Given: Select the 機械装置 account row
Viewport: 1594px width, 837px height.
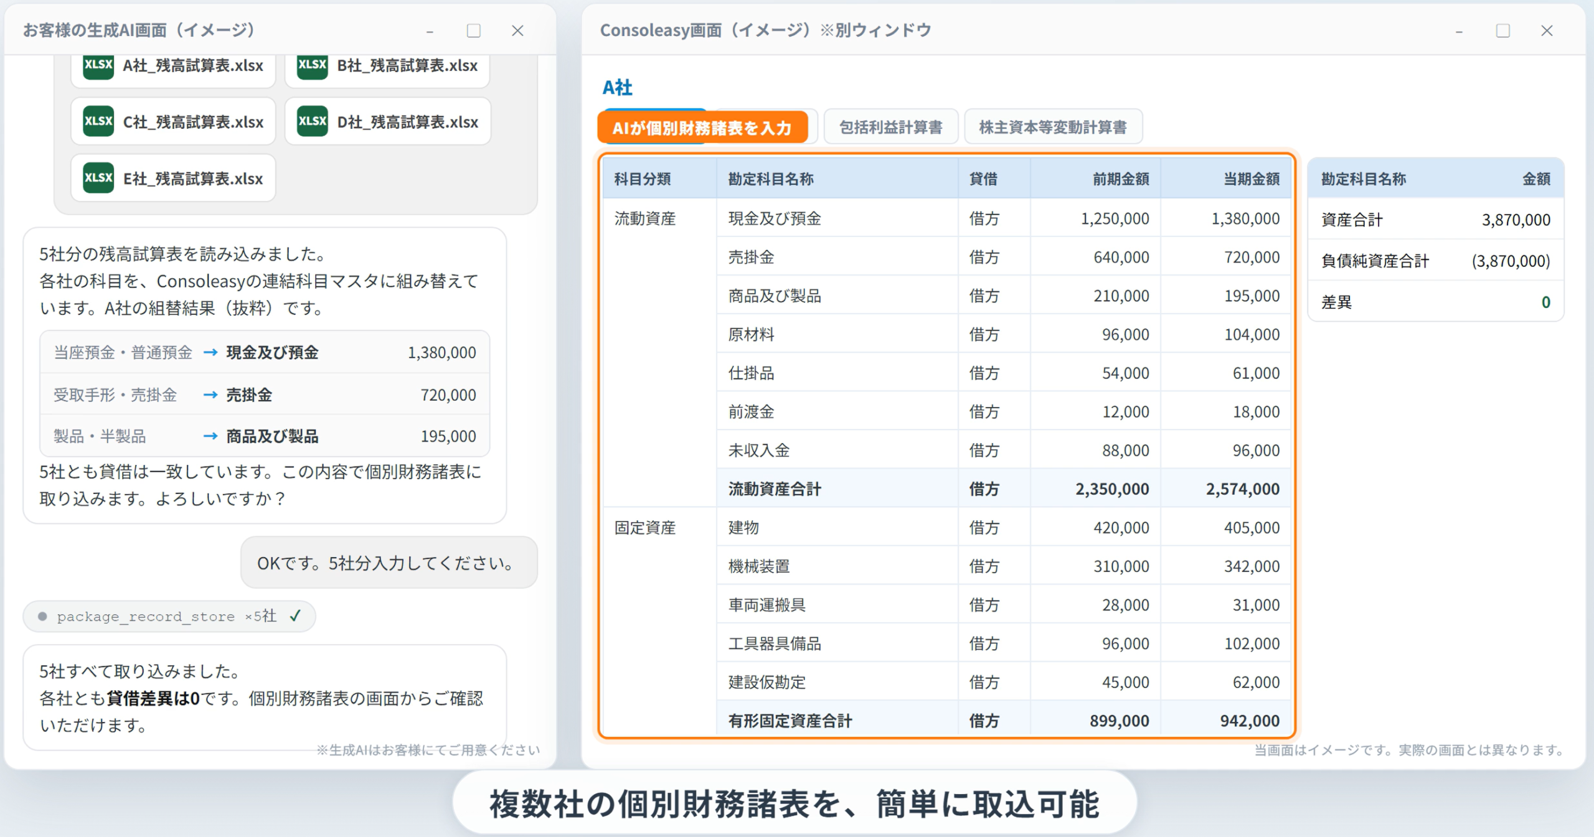Looking at the screenshot, I should point(1004,566).
